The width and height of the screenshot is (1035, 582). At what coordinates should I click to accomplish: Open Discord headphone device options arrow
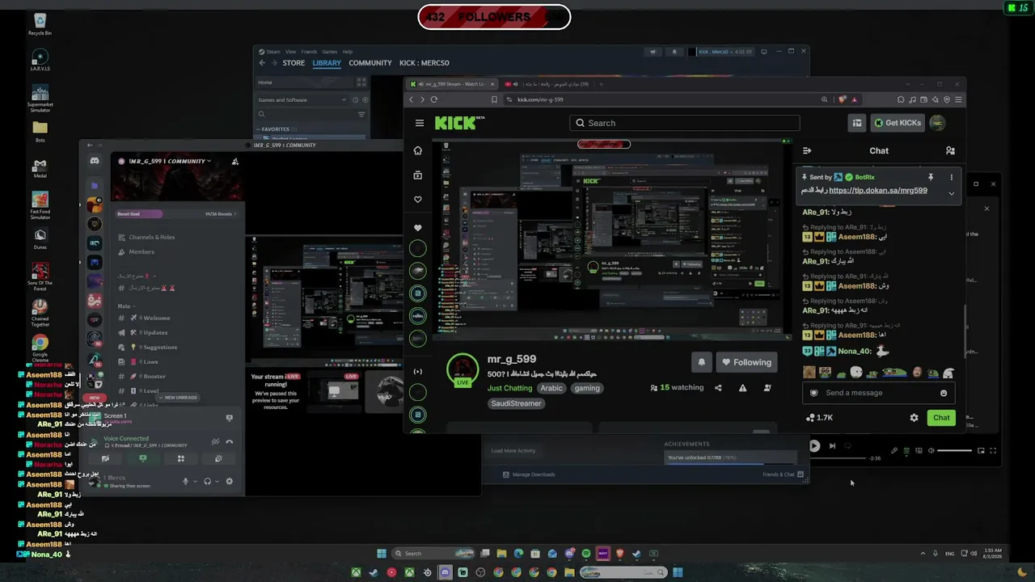(x=218, y=481)
